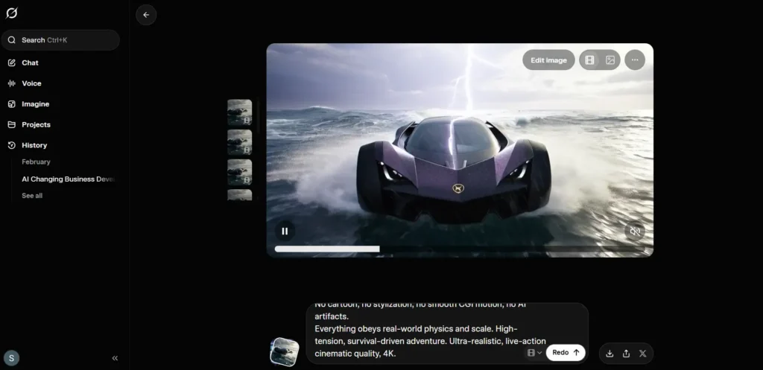Click the Voice waveform icon
The image size is (763, 370).
pyautogui.click(x=12, y=83)
